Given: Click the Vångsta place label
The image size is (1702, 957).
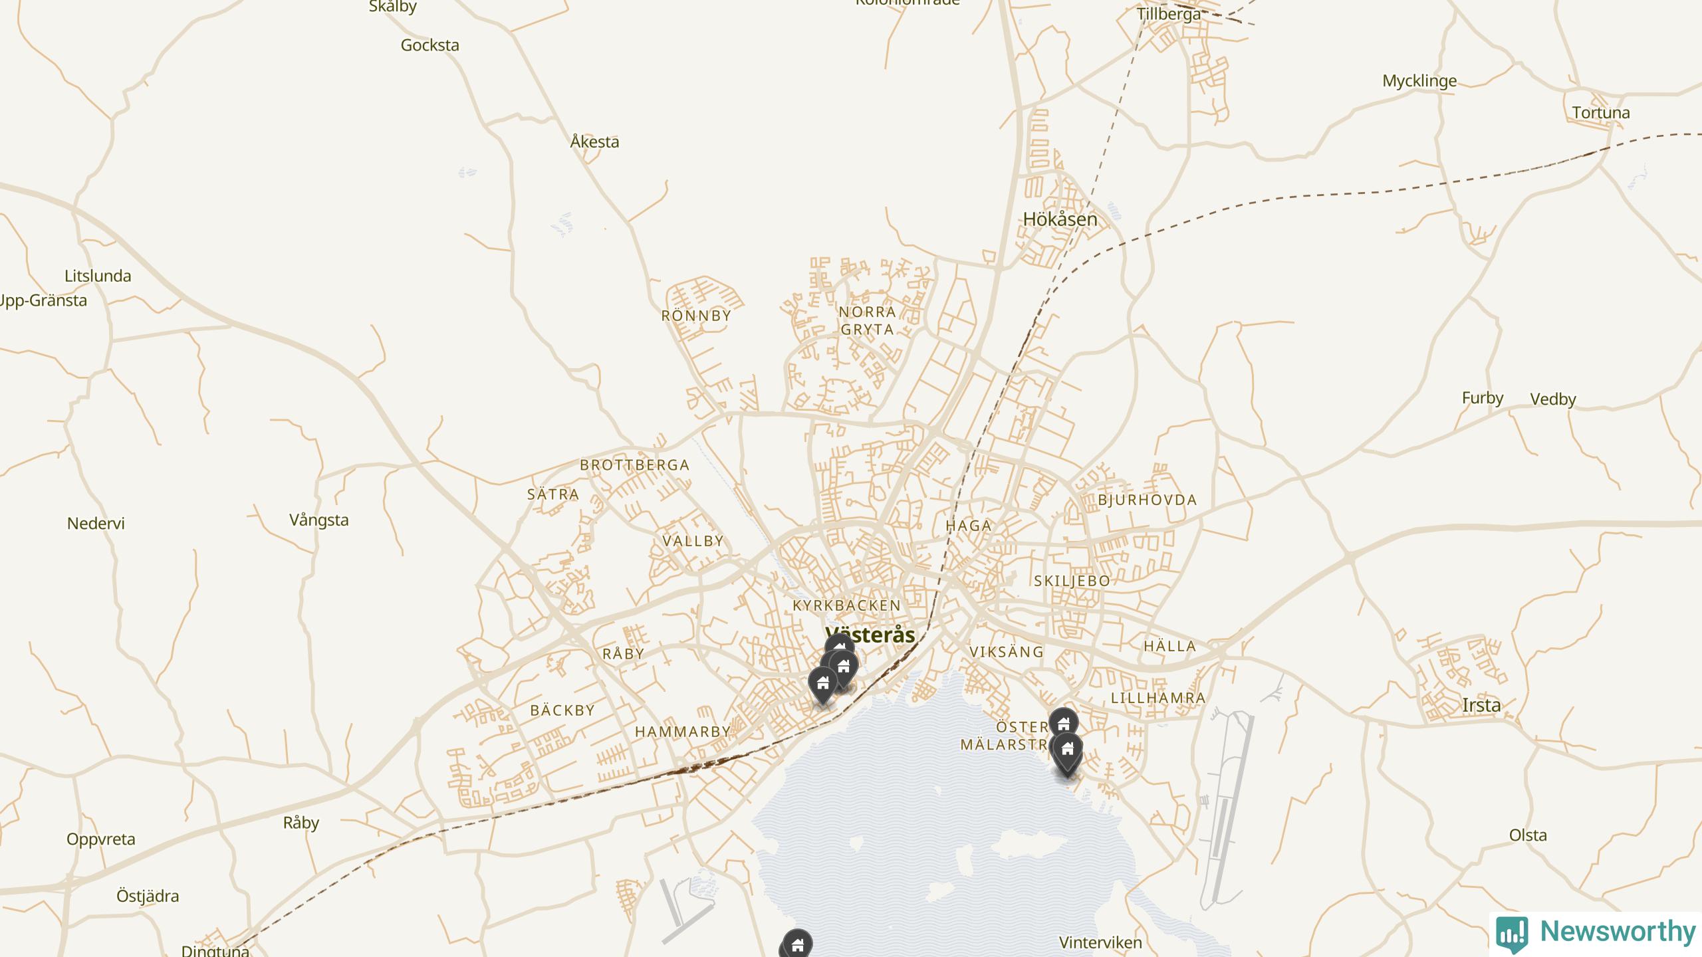Looking at the screenshot, I should click(319, 520).
